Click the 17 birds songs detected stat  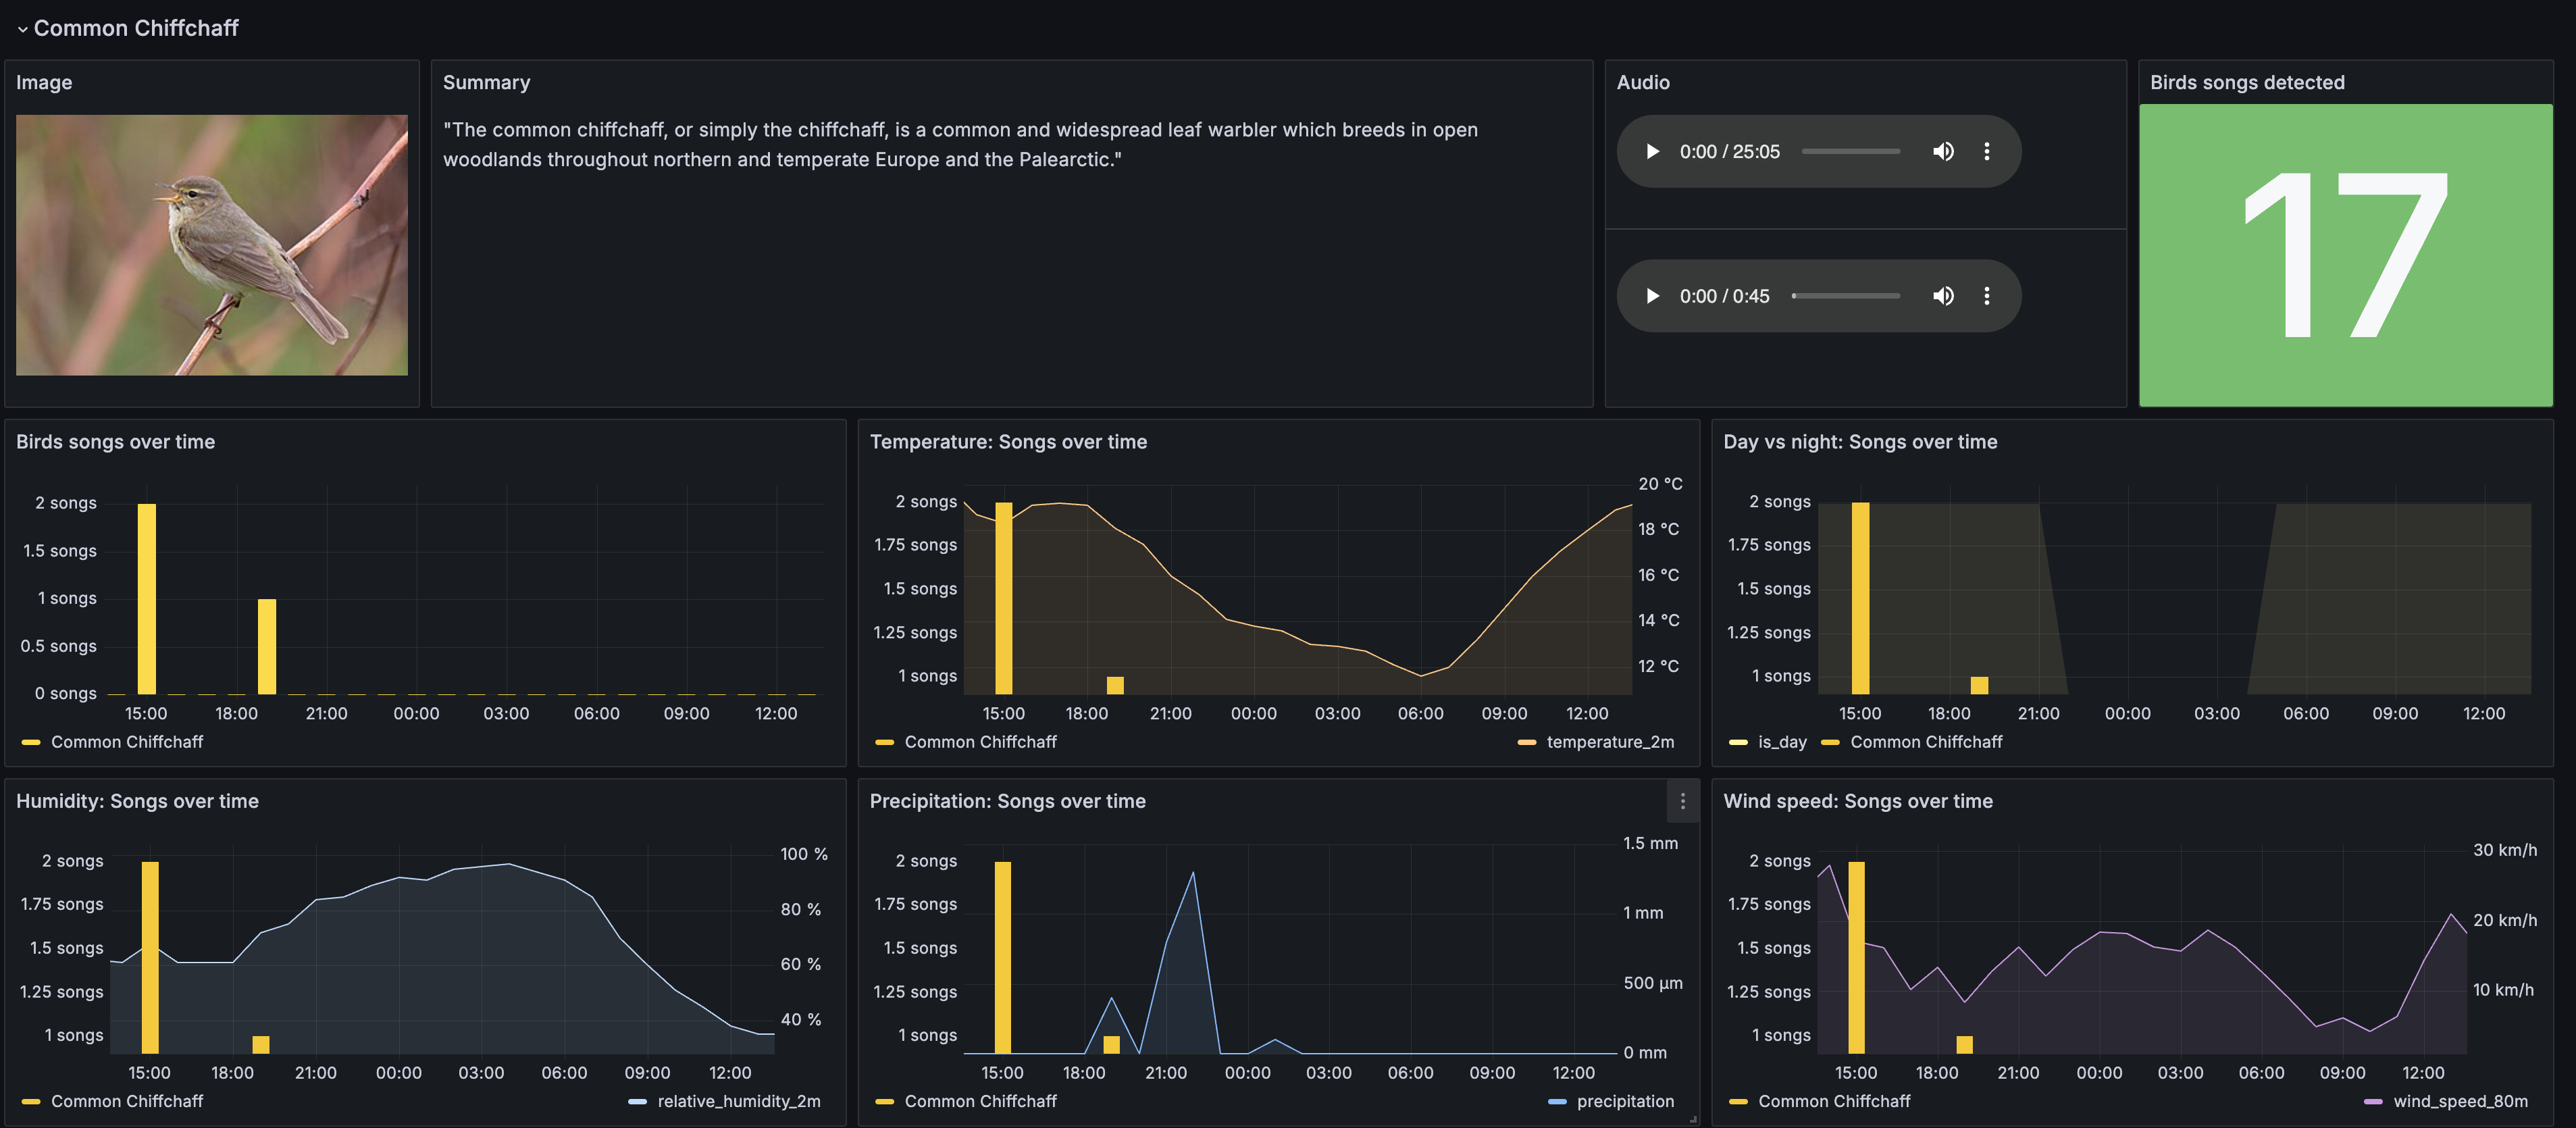point(2345,255)
